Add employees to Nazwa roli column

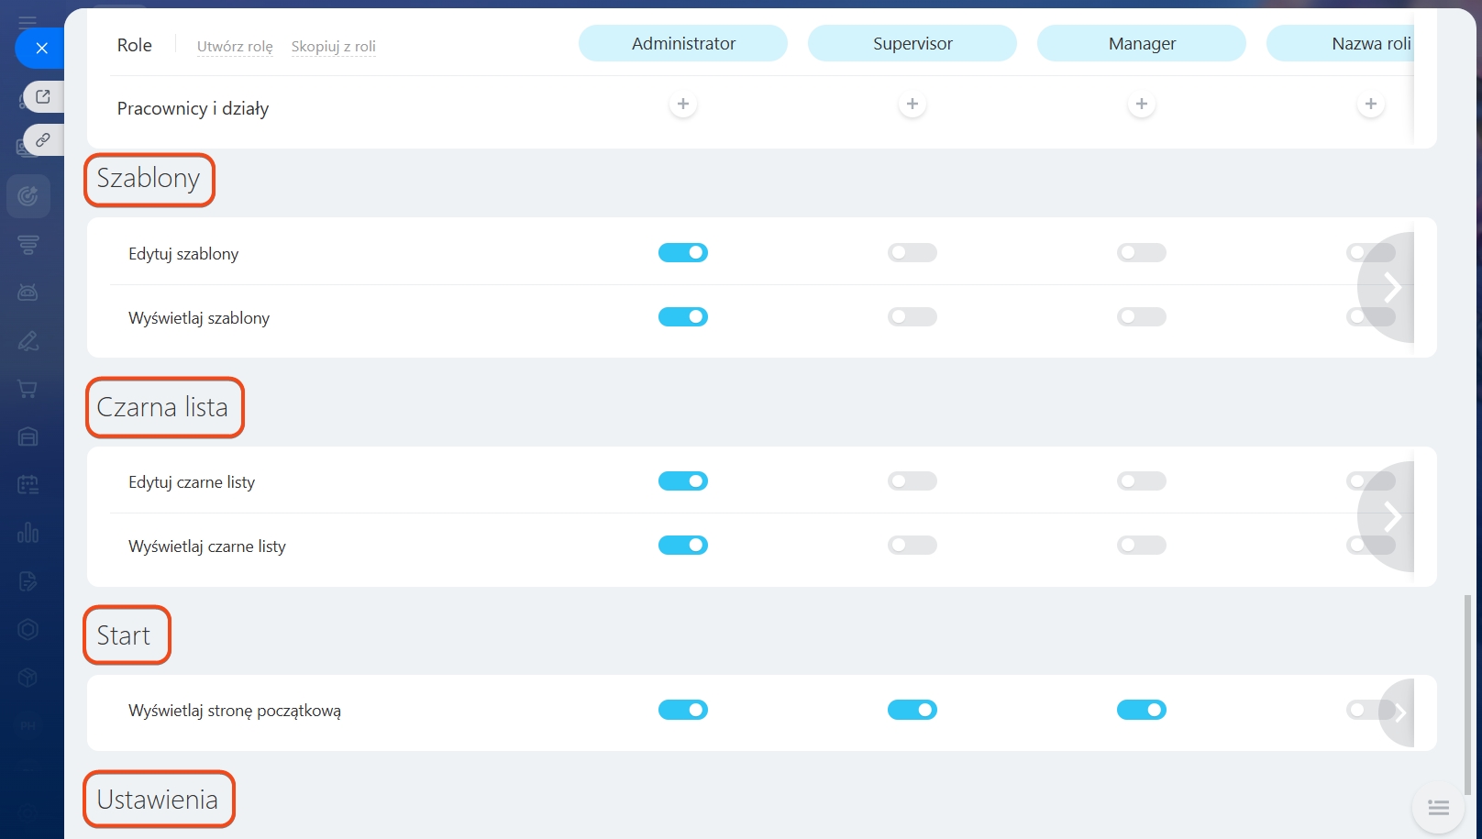tap(1371, 105)
